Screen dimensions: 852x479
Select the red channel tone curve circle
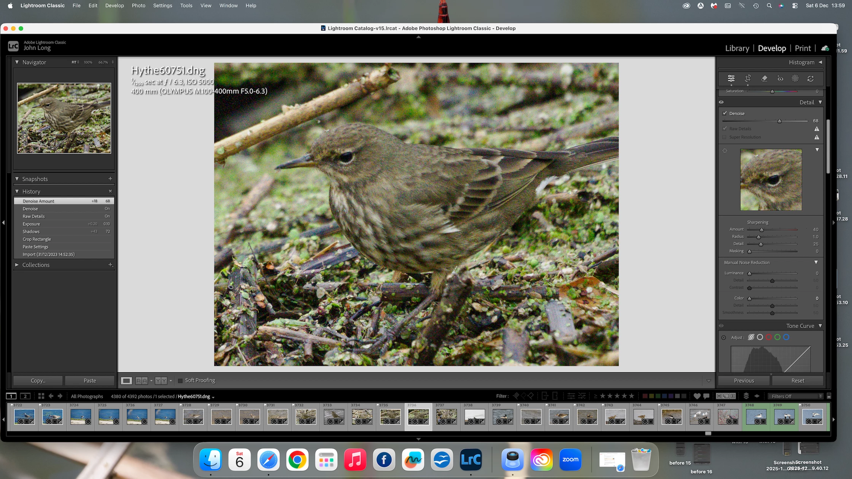click(x=769, y=337)
